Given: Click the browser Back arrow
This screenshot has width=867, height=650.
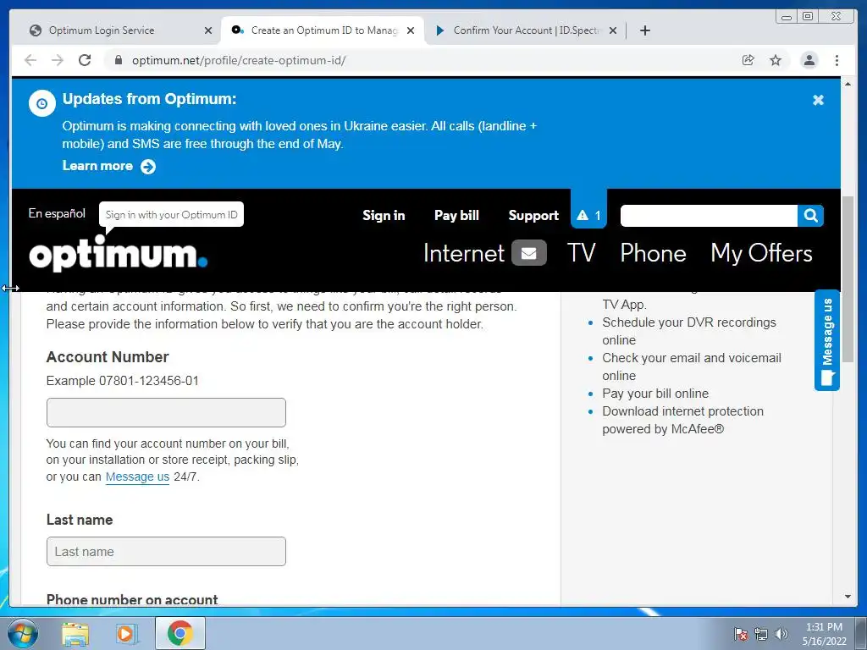Looking at the screenshot, I should 30,60.
